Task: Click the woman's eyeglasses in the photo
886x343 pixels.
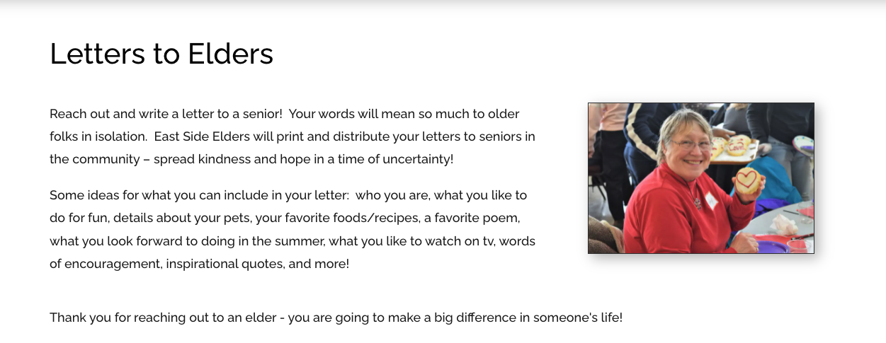Action: click(x=692, y=144)
